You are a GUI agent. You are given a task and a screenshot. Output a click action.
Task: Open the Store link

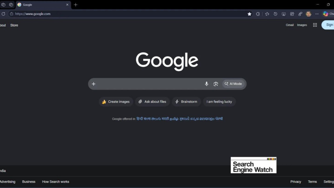click(14, 25)
